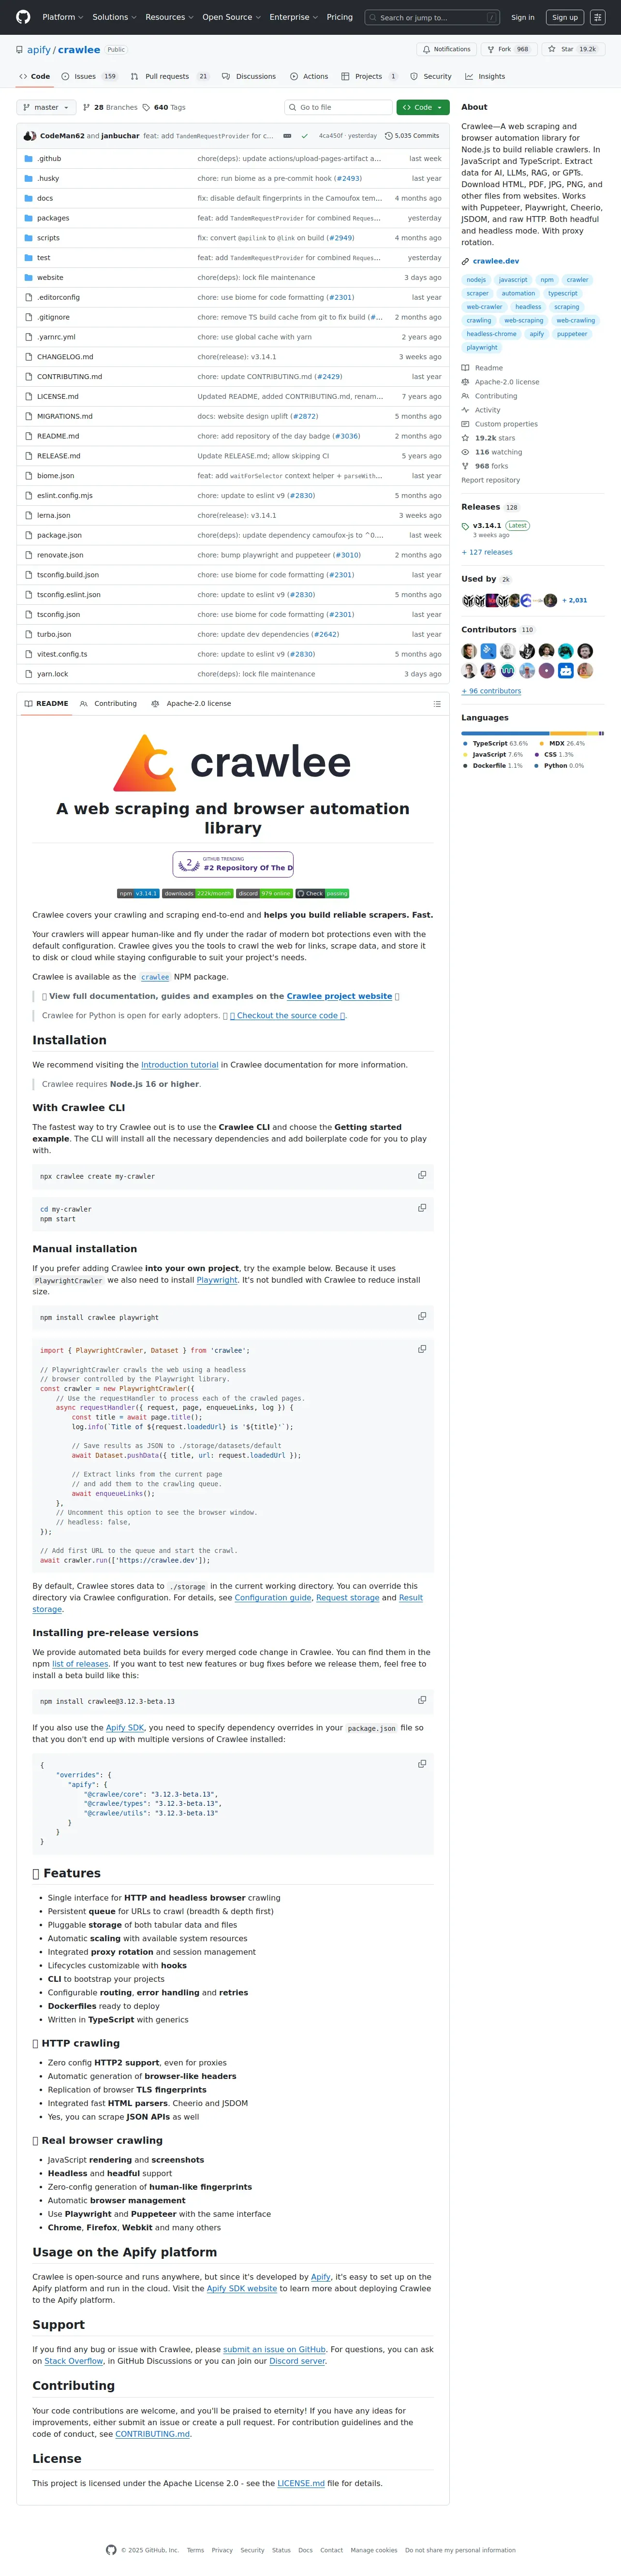Click the Sign up button
This screenshot has width=621, height=2576.
click(x=565, y=17)
